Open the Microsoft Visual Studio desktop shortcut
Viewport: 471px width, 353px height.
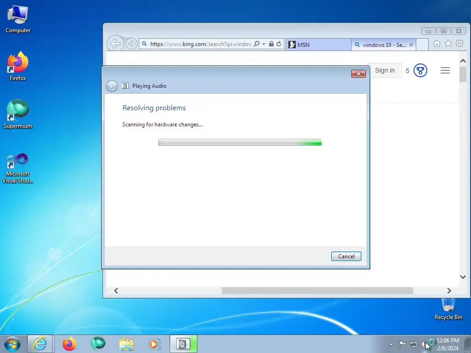pyautogui.click(x=18, y=168)
